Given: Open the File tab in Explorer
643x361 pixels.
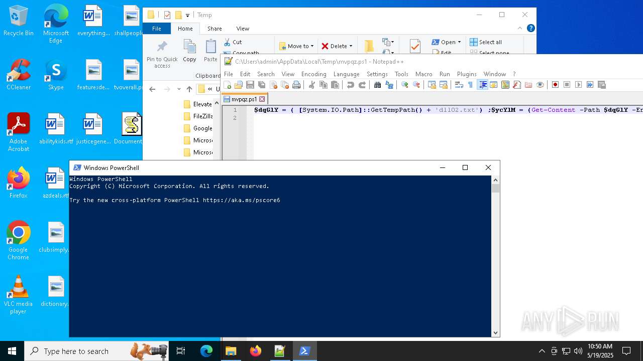Looking at the screenshot, I should pos(157,29).
